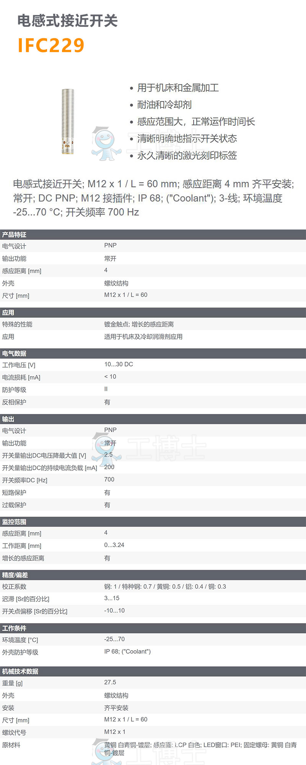306x765 pixels.
Task: Select the 电气数据 section header
Action: click(14, 353)
